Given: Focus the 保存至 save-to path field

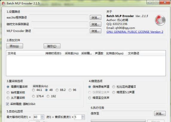Looking at the screenshot, I should click(x=127, y=114).
